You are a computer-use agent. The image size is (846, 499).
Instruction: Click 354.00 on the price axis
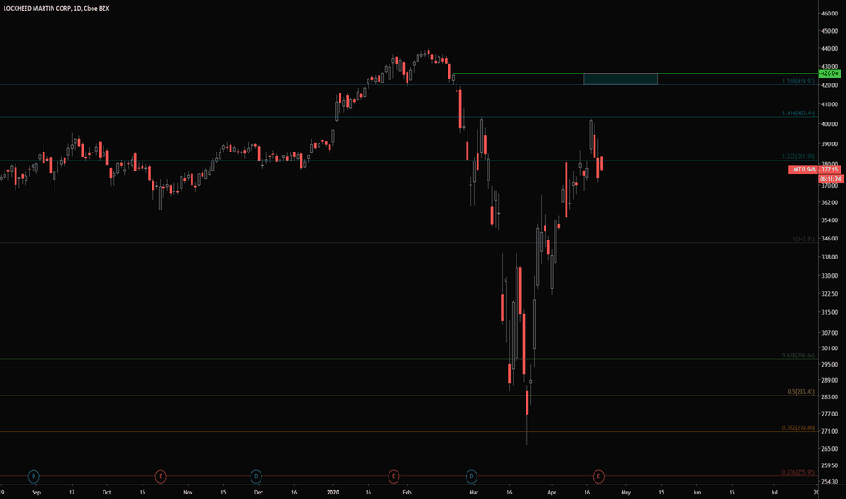[x=830, y=220]
